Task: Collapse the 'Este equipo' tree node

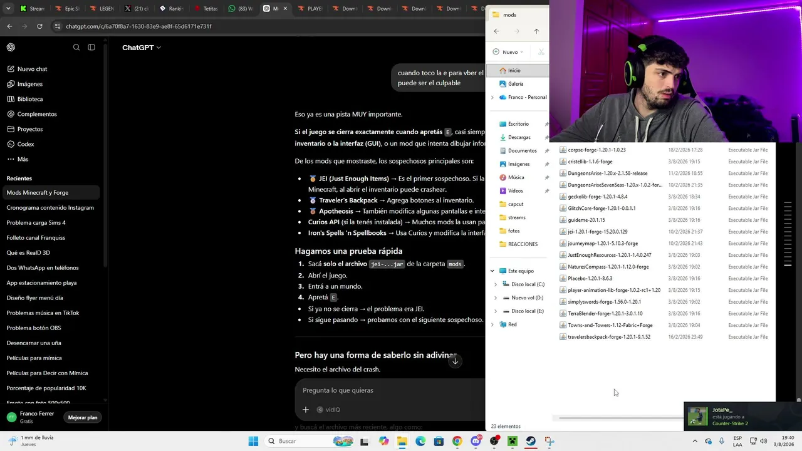Action: (x=492, y=271)
